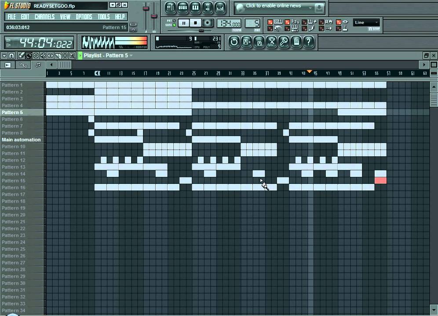Click the save new version icon
This screenshot has width=438, height=316.
[x=247, y=42]
